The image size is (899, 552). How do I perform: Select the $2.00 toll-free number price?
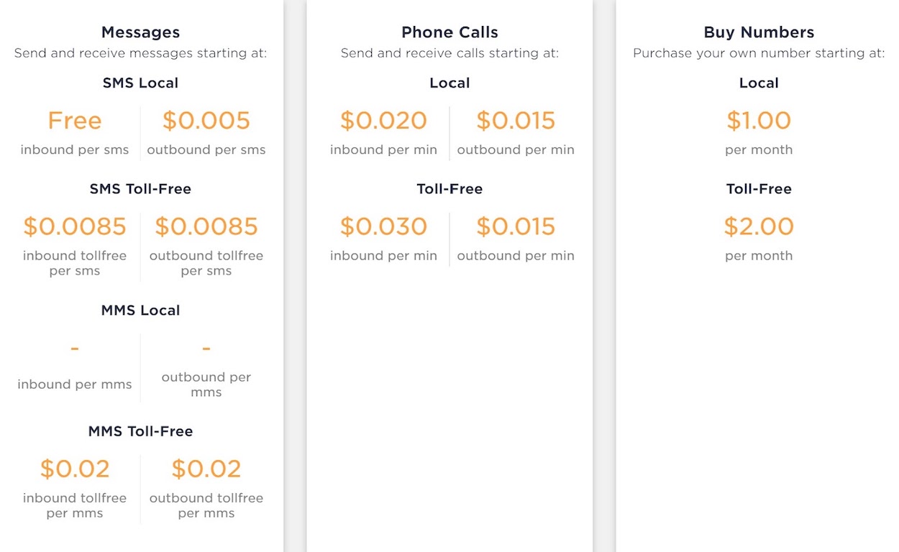759,226
